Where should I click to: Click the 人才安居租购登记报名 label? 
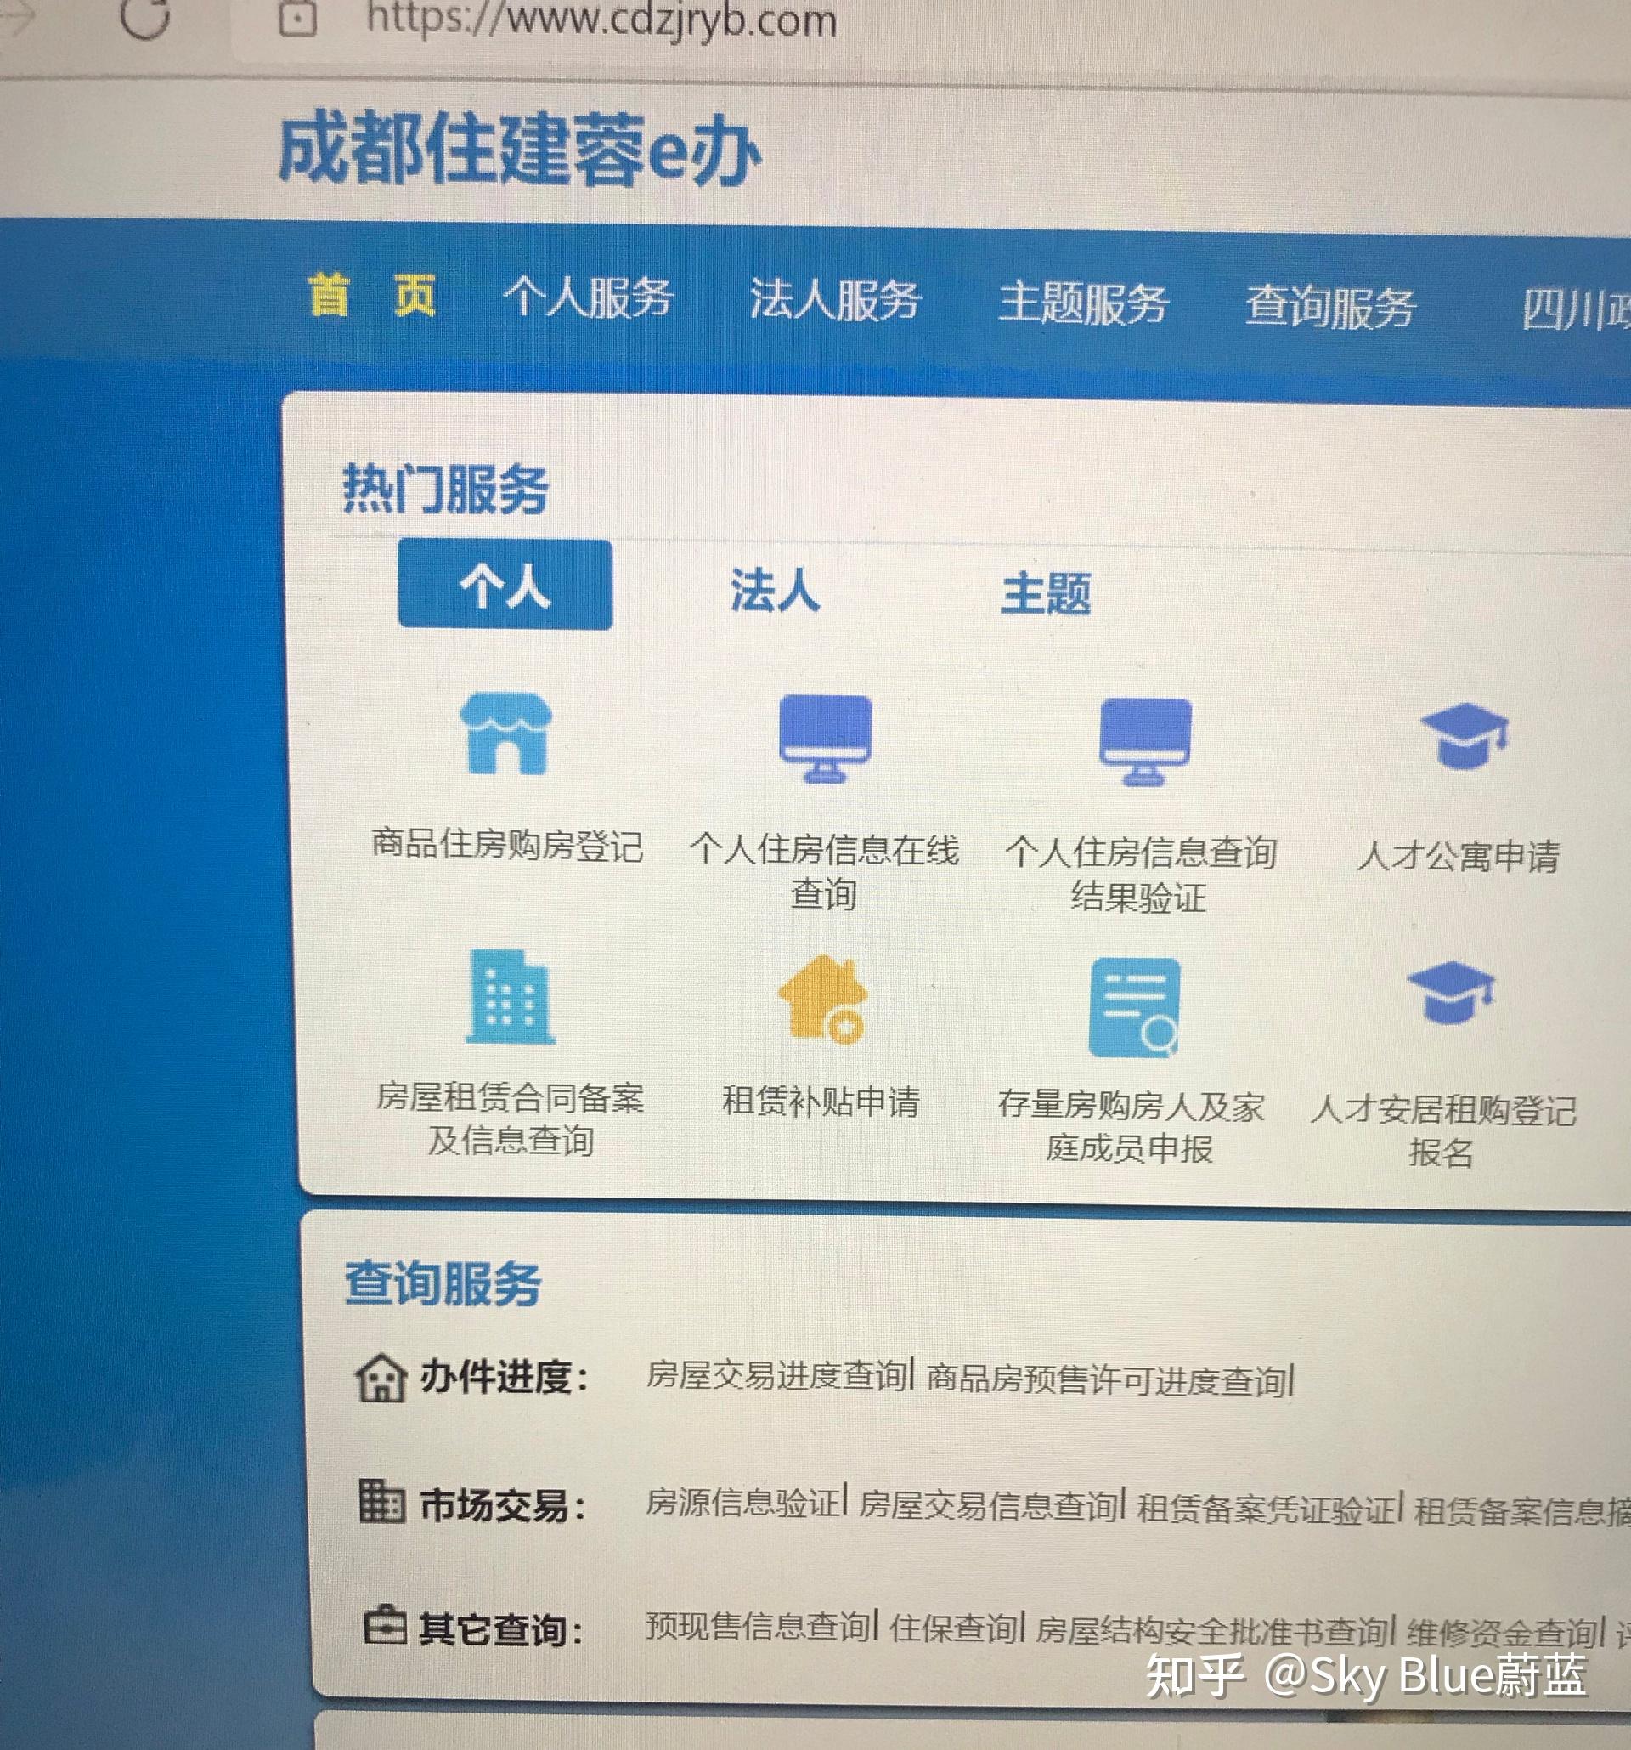(1442, 1130)
